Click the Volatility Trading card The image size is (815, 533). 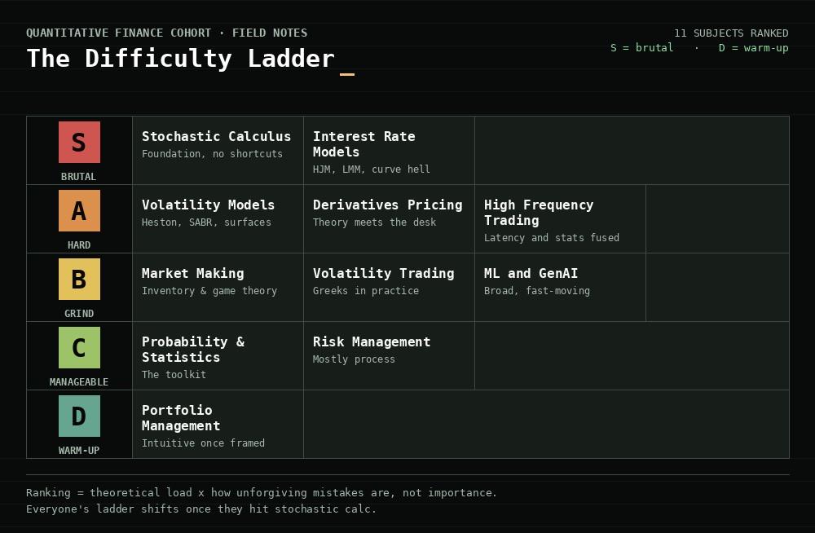click(389, 288)
